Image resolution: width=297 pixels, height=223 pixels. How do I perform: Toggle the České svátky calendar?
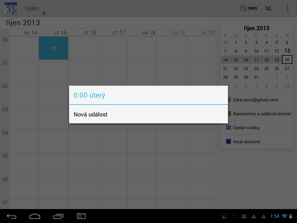tap(246, 128)
